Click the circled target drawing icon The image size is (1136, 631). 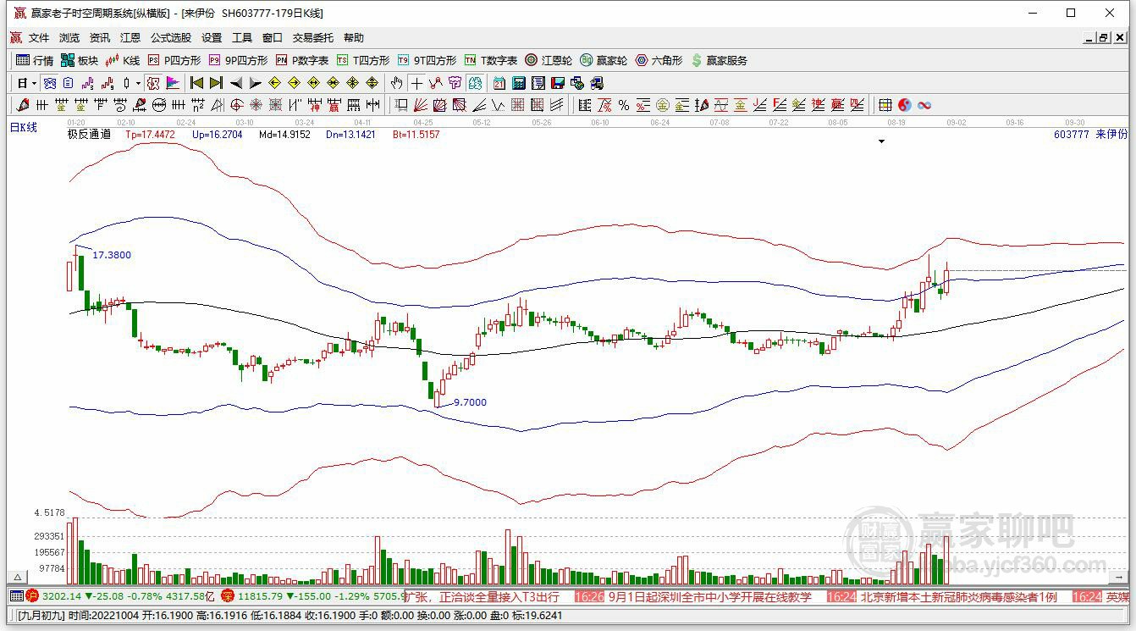click(x=236, y=105)
